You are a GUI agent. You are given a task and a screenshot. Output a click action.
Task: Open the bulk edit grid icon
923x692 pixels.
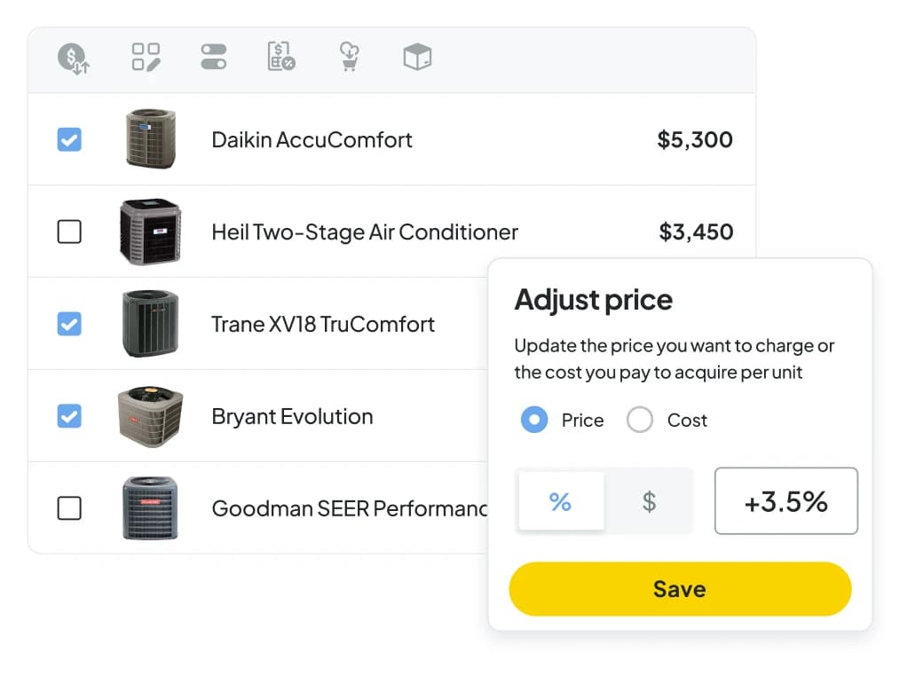point(146,57)
